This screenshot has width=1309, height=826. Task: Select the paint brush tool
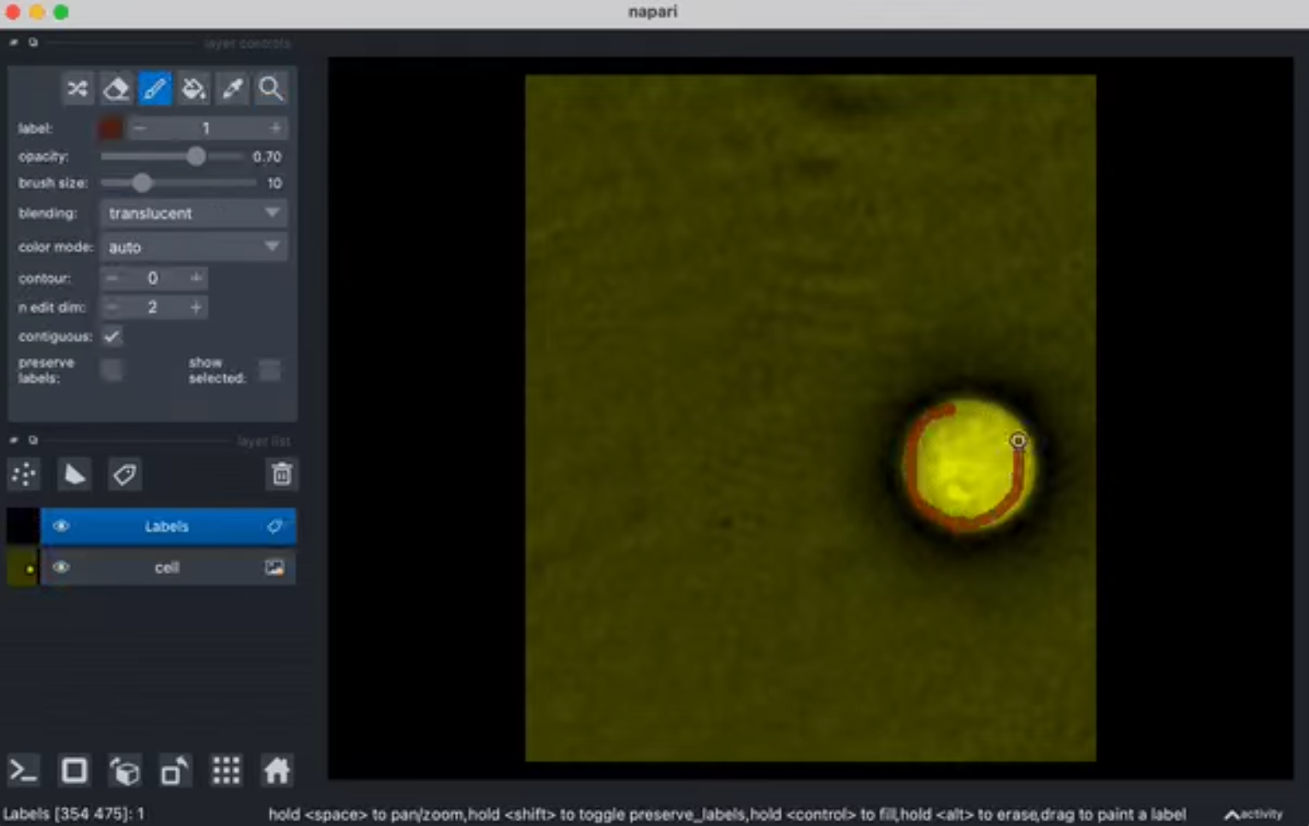click(155, 88)
